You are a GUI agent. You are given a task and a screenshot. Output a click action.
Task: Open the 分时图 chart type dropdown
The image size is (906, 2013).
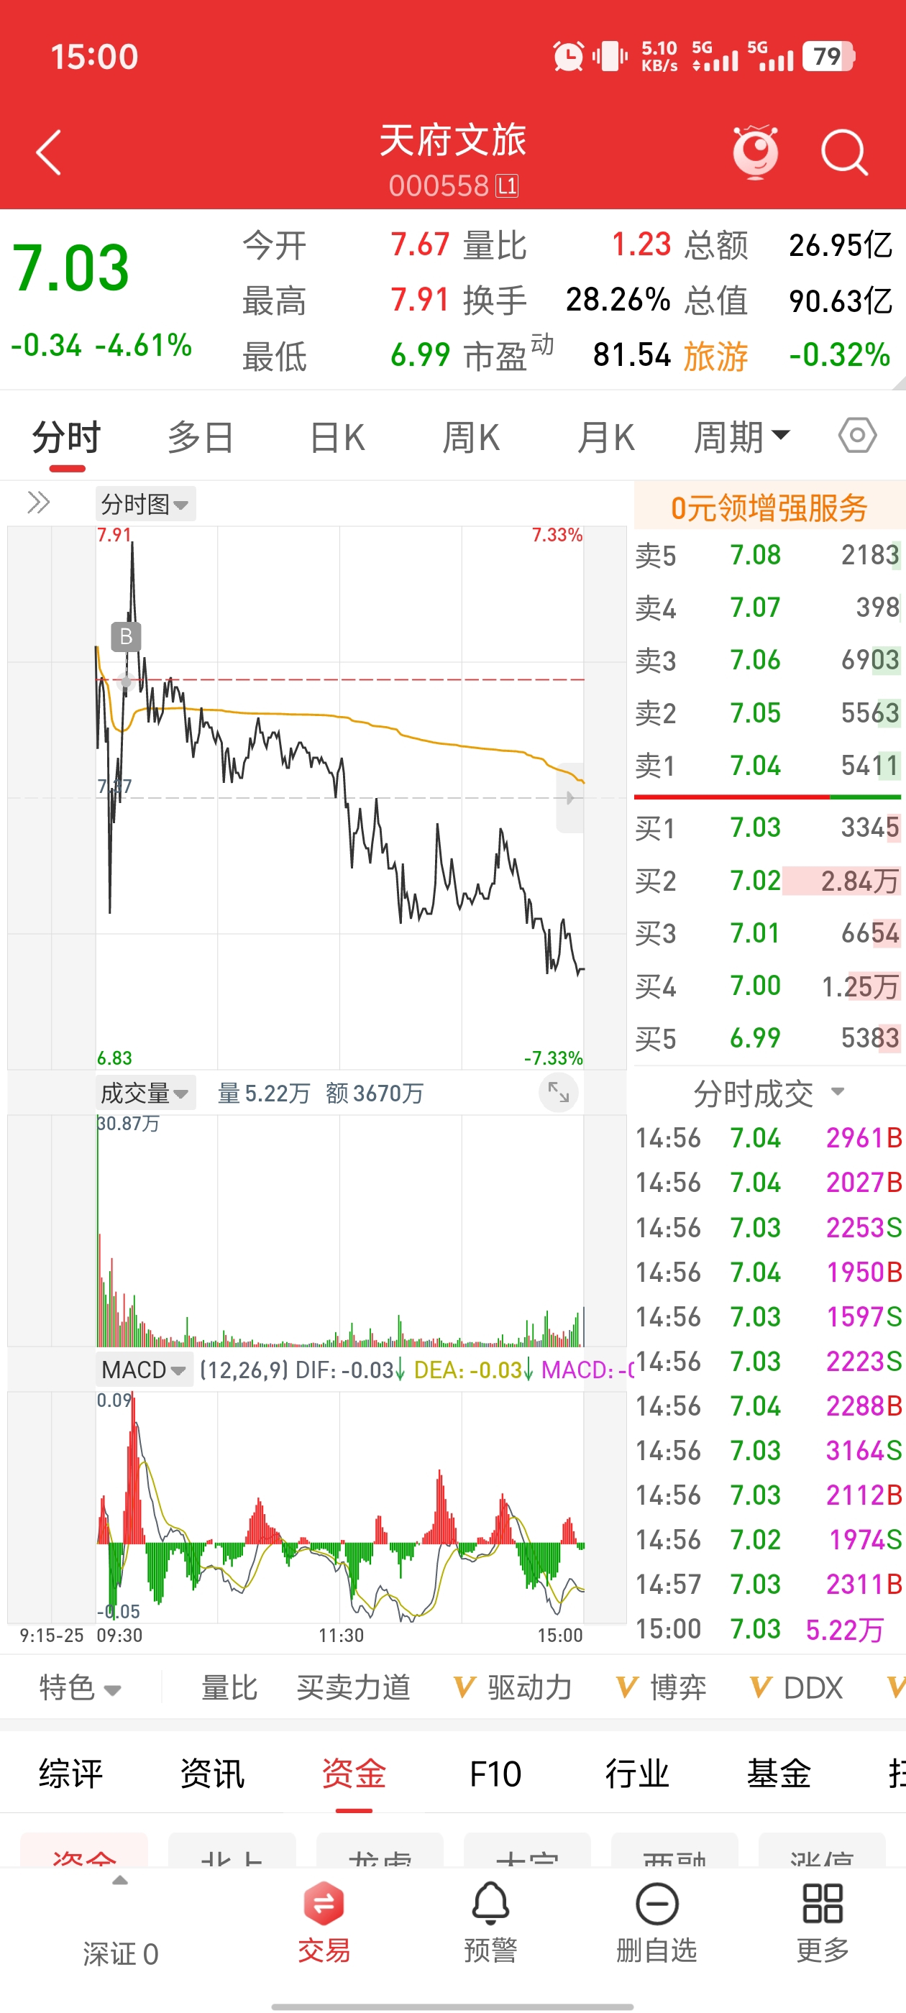145,504
